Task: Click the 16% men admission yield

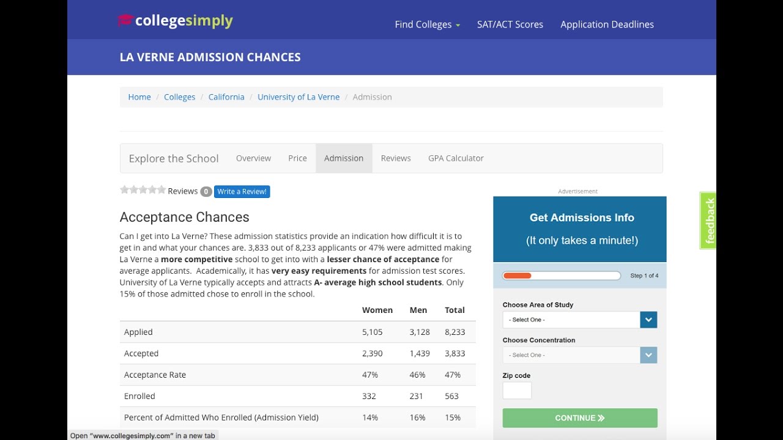Action: [x=418, y=418]
